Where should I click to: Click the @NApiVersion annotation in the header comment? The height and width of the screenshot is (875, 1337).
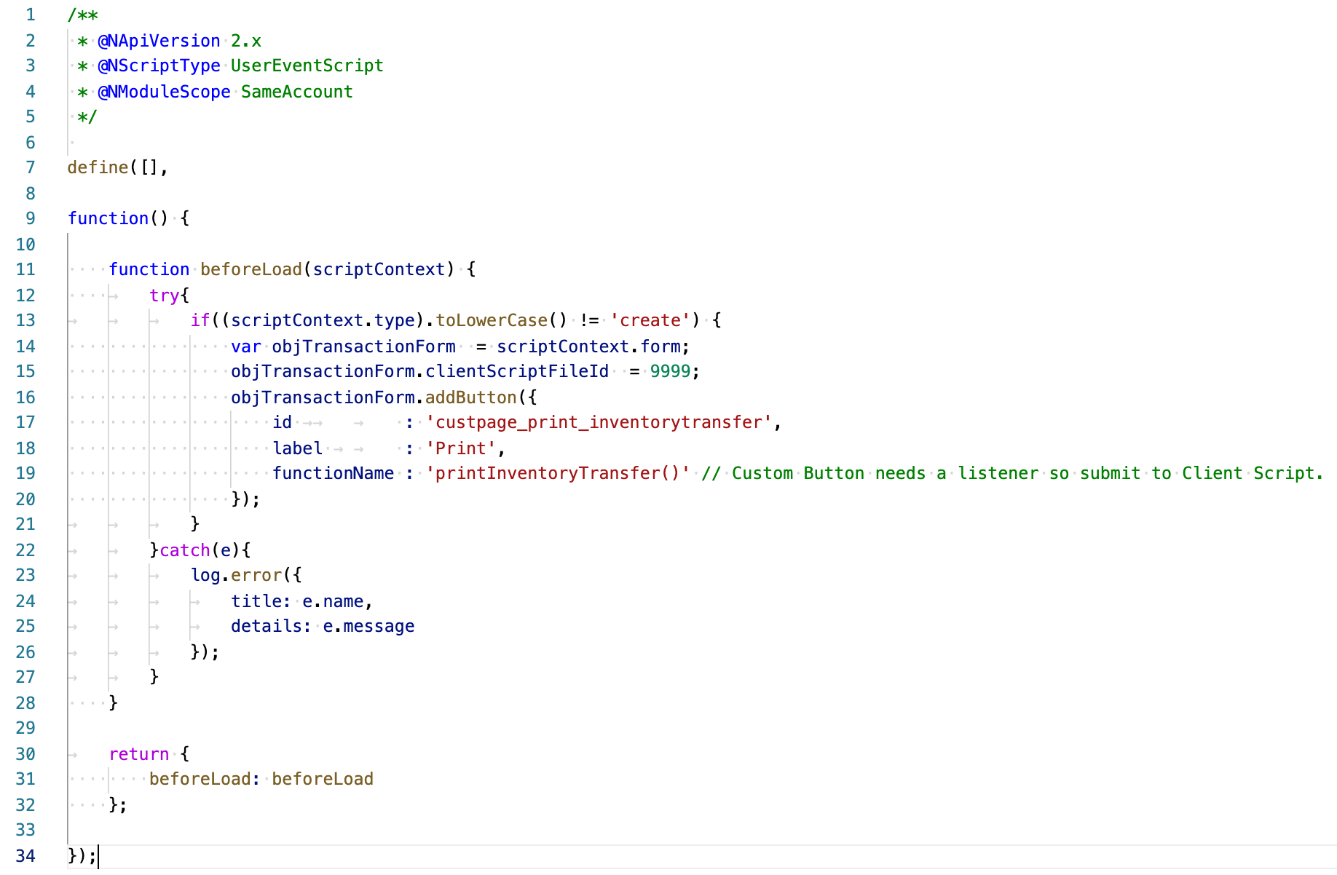pos(159,41)
